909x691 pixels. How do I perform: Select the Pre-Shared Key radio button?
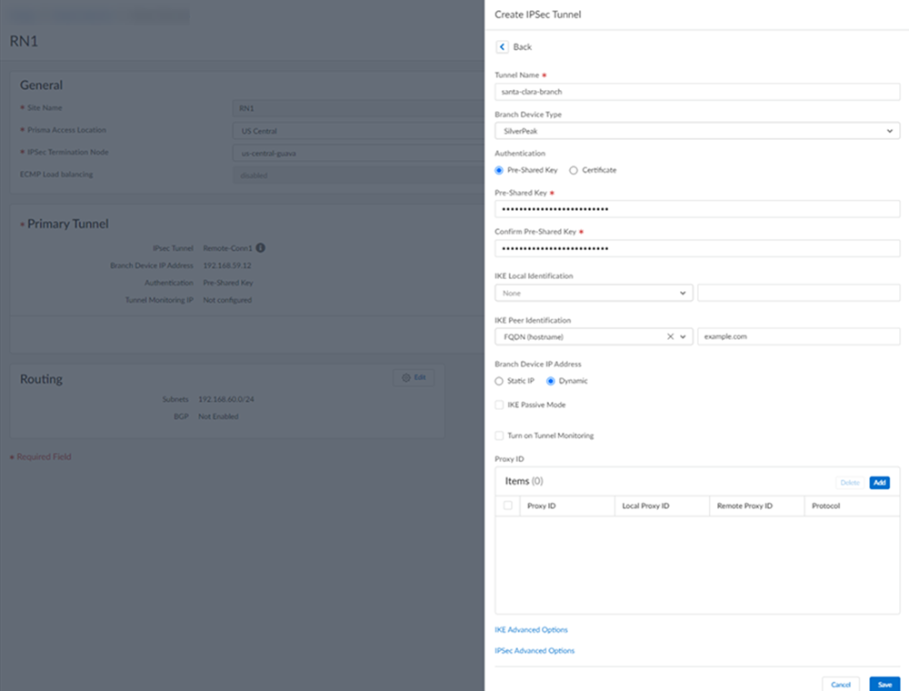click(499, 170)
